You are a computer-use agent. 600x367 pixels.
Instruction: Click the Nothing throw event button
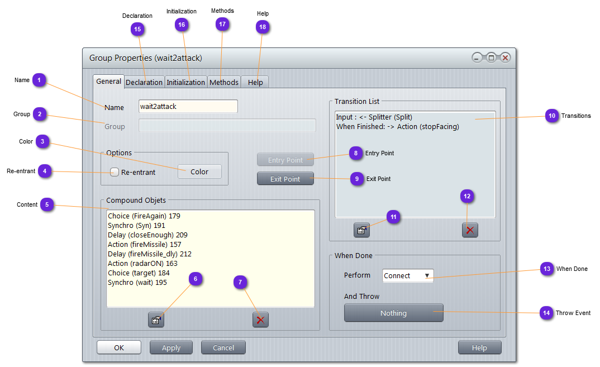pos(393,313)
